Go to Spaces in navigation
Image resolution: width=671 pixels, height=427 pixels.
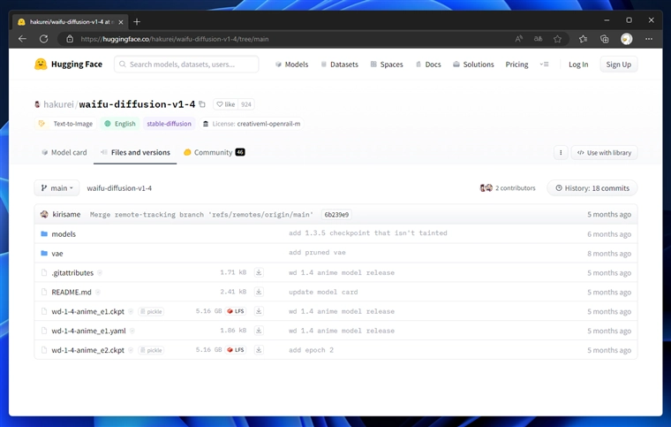(x=387, y=65)
